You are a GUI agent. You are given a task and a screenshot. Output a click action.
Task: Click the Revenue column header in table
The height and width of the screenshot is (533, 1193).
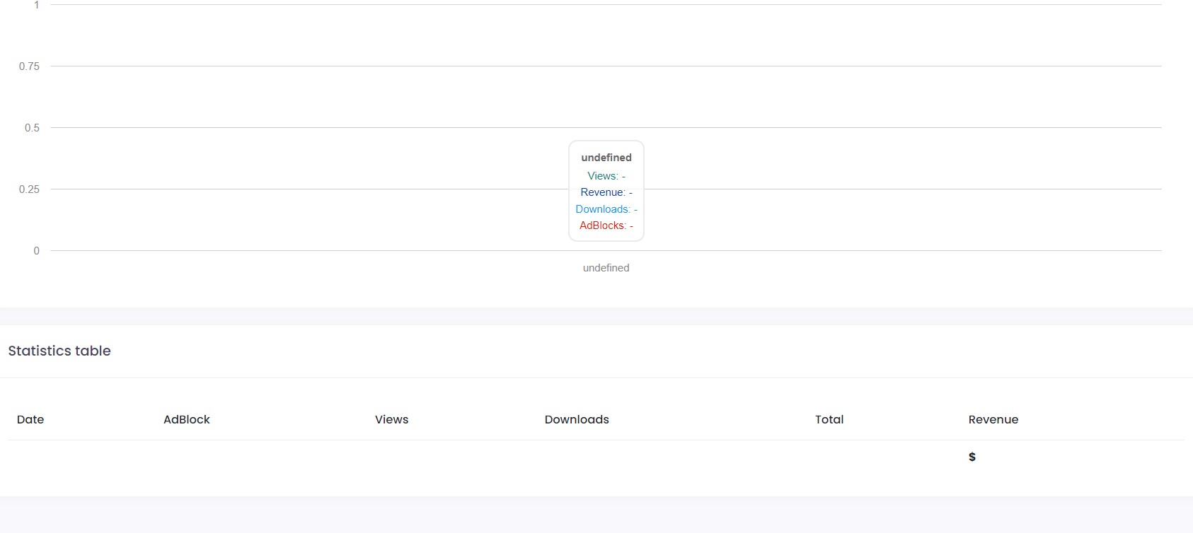coord(993,419)
